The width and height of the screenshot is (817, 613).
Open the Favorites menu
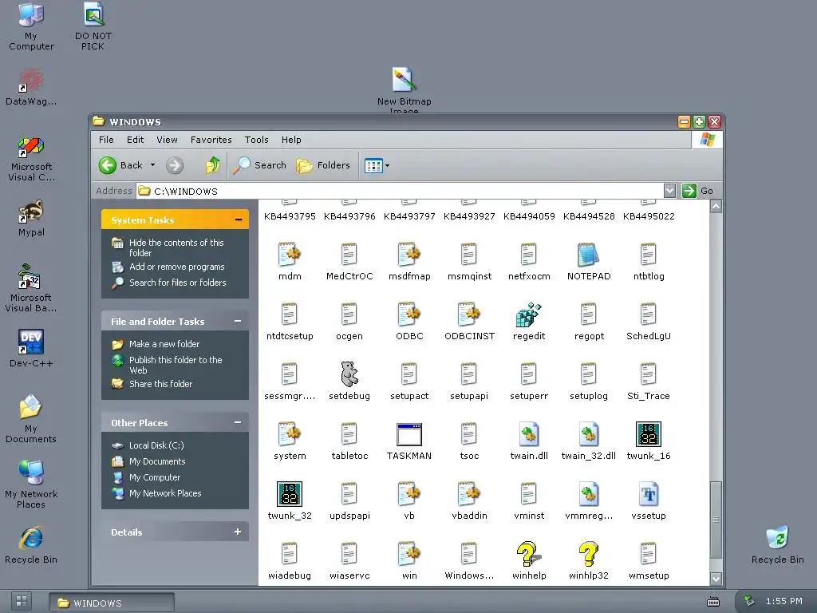pyautogui.click(x=211, y=140)
